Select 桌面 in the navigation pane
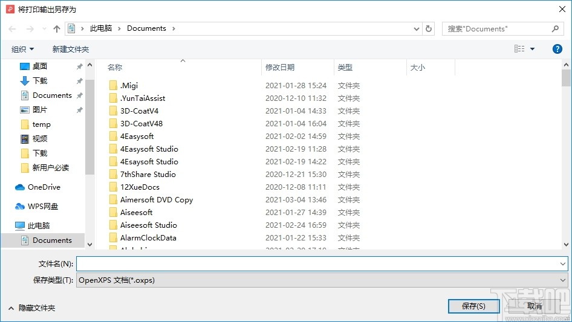Viewport: 572px width, 322px height. (39, 66)
